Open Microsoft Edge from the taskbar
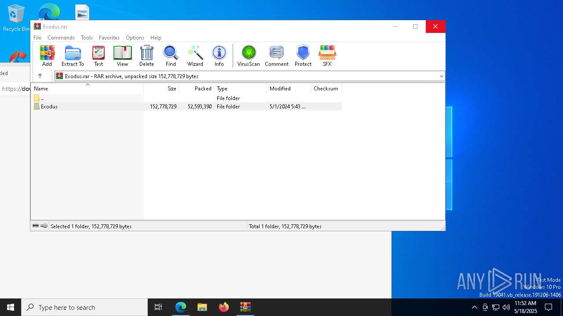This screenshot has width=563, height=316. tap(181, 307)
